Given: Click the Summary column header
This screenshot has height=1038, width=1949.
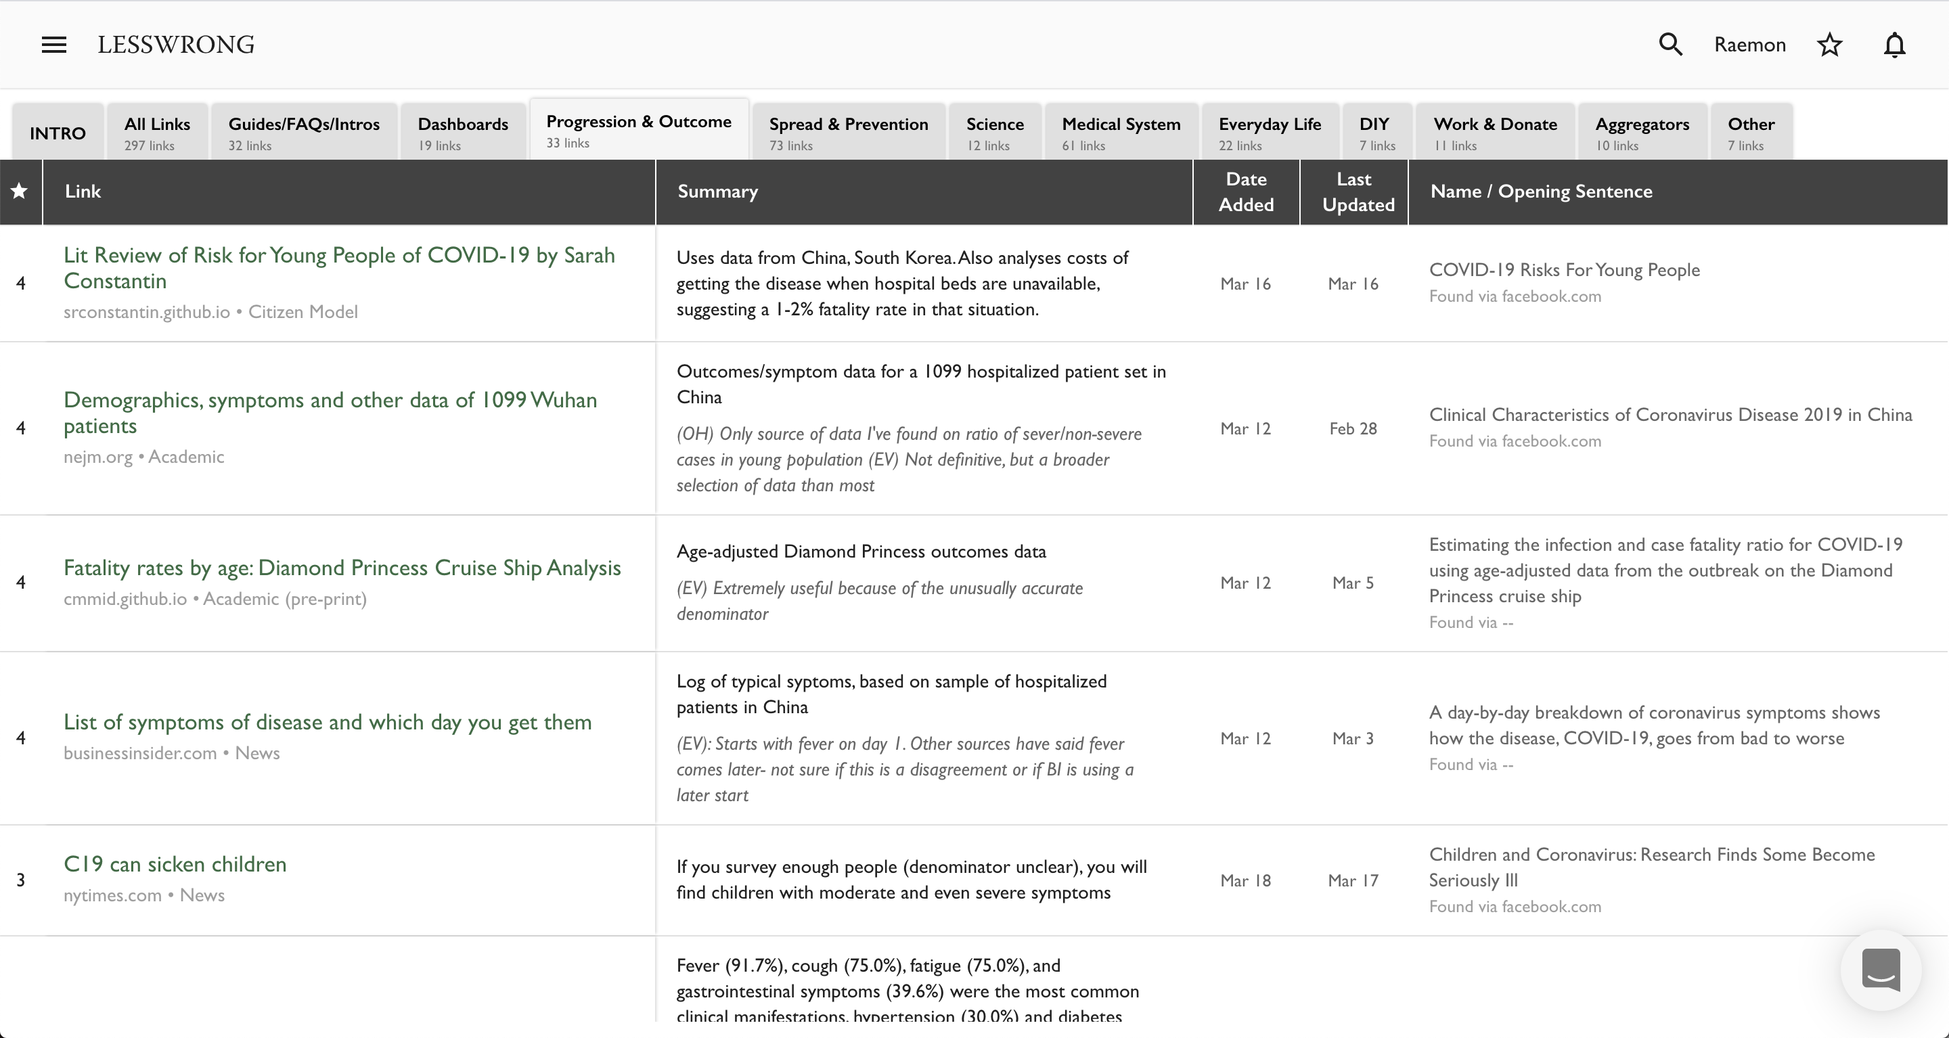Looking at the screenshot, I should [x=924, y=191].
